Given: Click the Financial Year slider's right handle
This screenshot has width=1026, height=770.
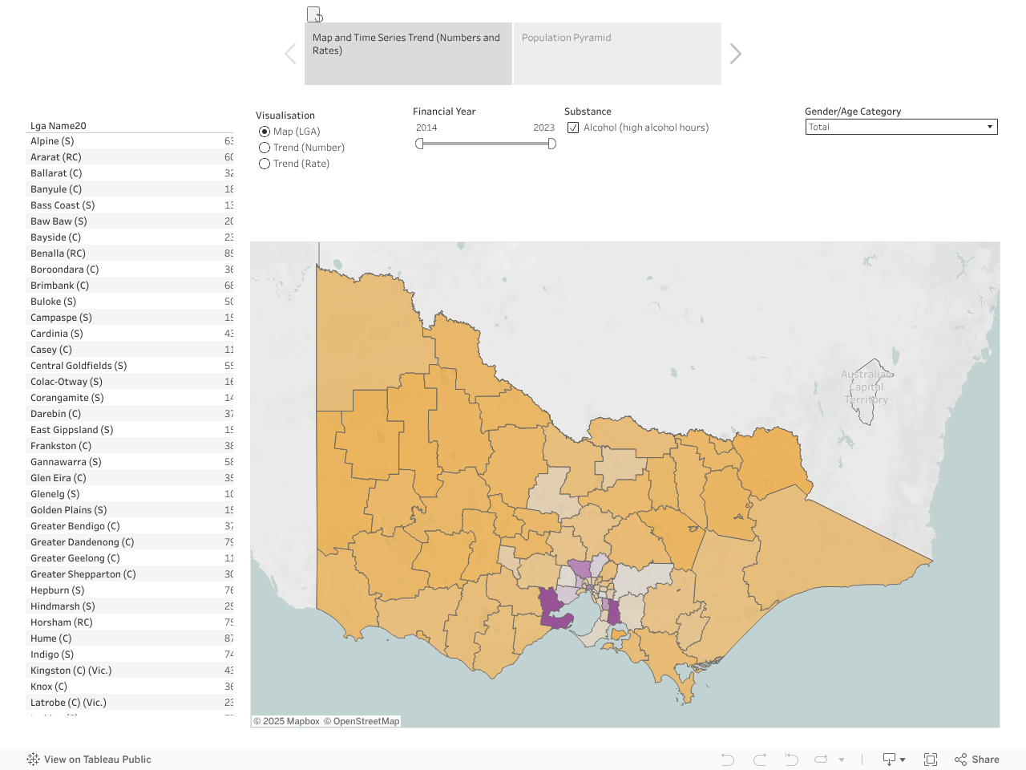Looking at the screenshot, I should tap(551, 144).
